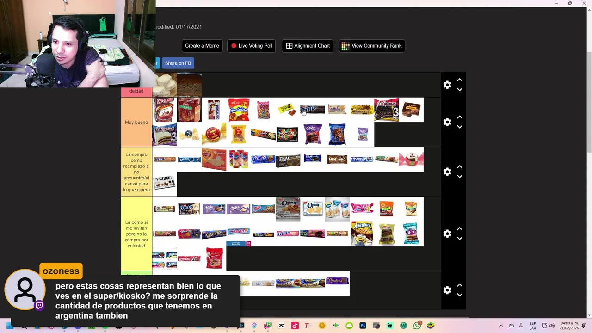View Community Rank
This screenshot has height=333, width=592.
(x=372, y=46)
